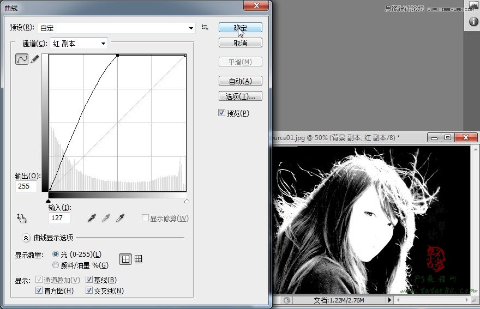Click the info panel icon
Viewport: 480px width, 309px height.
(473, 21)
